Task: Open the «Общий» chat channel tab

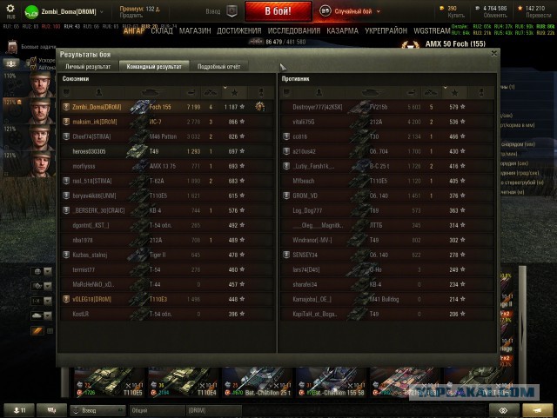Action: coord(157,410)
